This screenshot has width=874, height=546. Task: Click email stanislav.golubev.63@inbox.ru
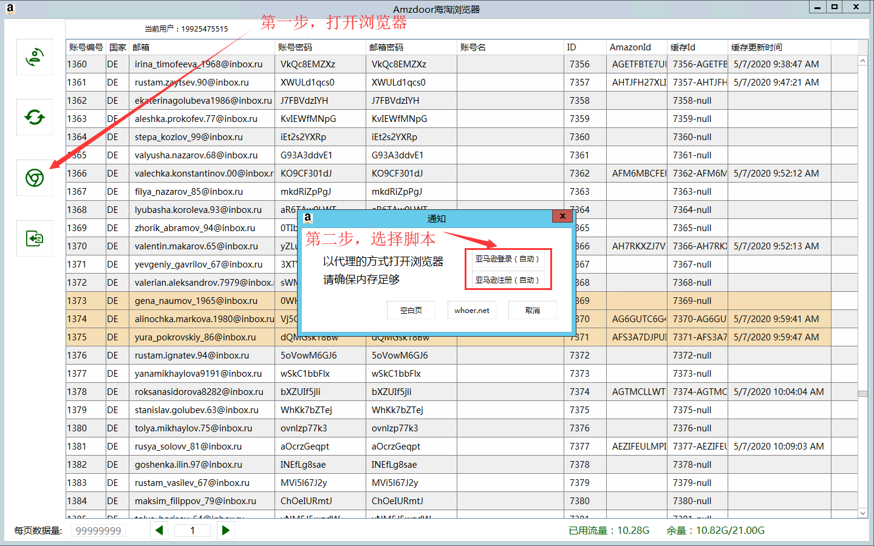click(x=197, y=410)
